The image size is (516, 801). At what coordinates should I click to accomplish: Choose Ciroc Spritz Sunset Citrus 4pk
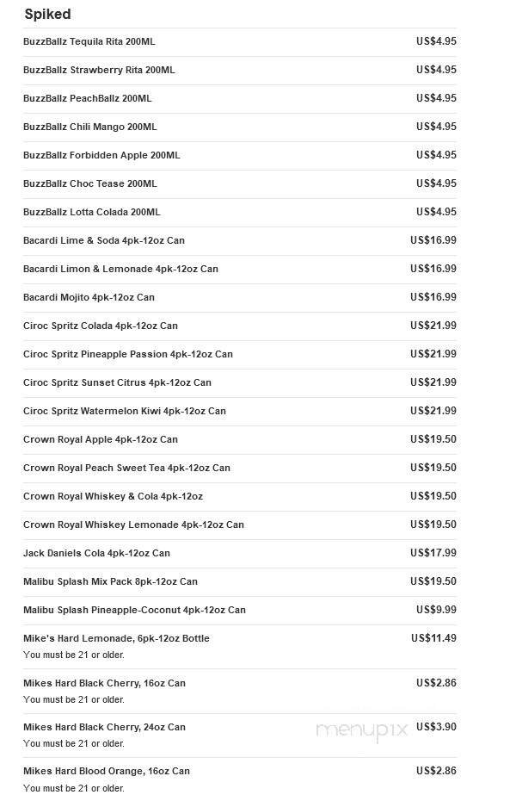pos(117,382)
